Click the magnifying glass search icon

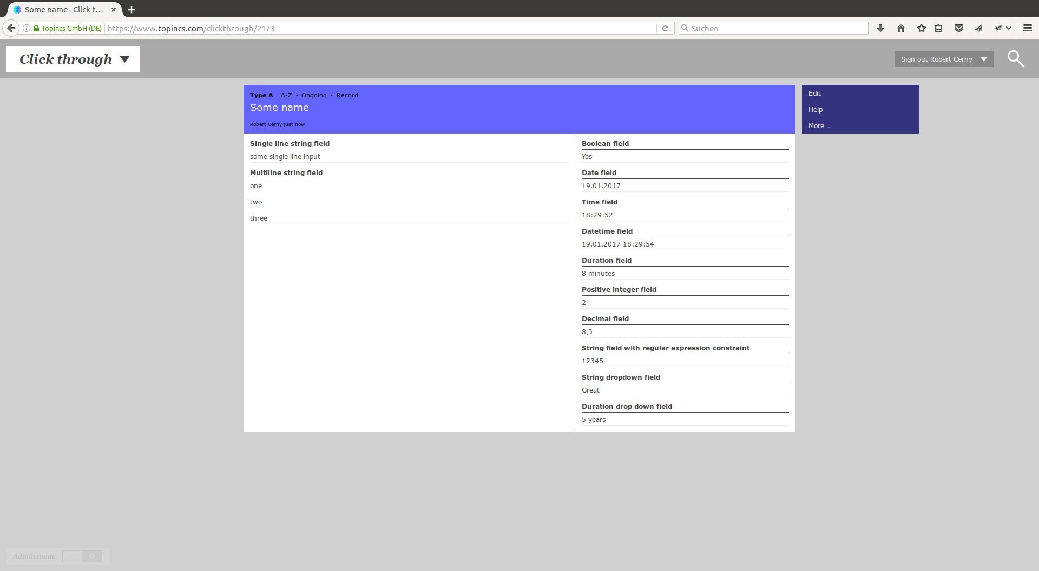click(x=1015, y=59)
